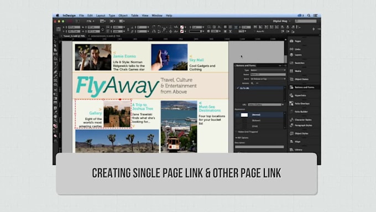Click the Joshua Tree desert image
The image size is (376, 212).
[x=117, y=141]
